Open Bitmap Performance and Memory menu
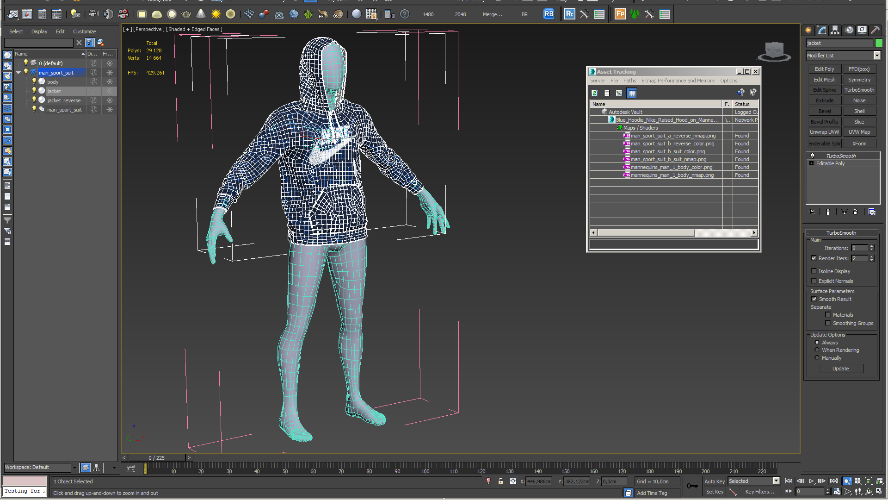This screenshot has width=888, height=500. pyautogui.click(x=678, y=81)
